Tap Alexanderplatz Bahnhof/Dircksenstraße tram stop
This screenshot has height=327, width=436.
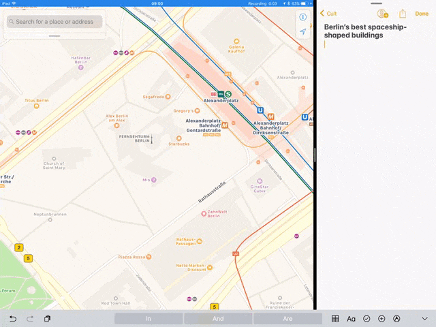(270, 116)
